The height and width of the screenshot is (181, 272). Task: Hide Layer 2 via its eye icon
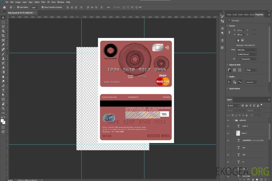pyautogui.click(x=228, y=126)
